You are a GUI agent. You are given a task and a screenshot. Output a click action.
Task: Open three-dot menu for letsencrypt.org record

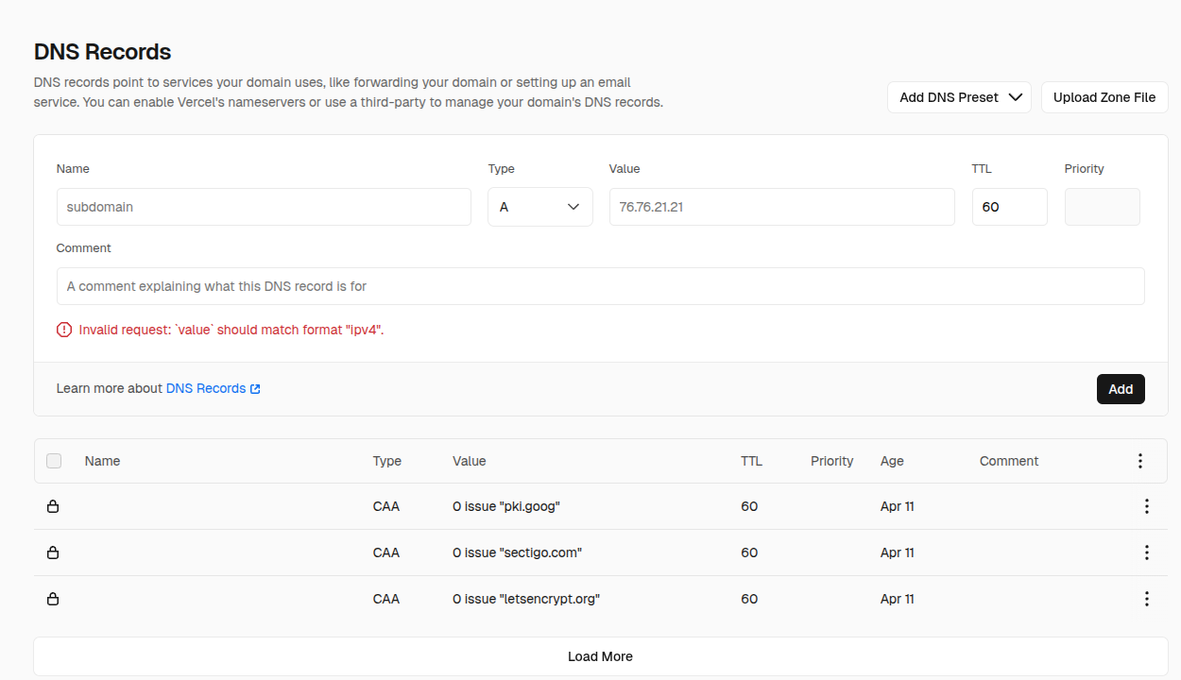pos(1146,599)
